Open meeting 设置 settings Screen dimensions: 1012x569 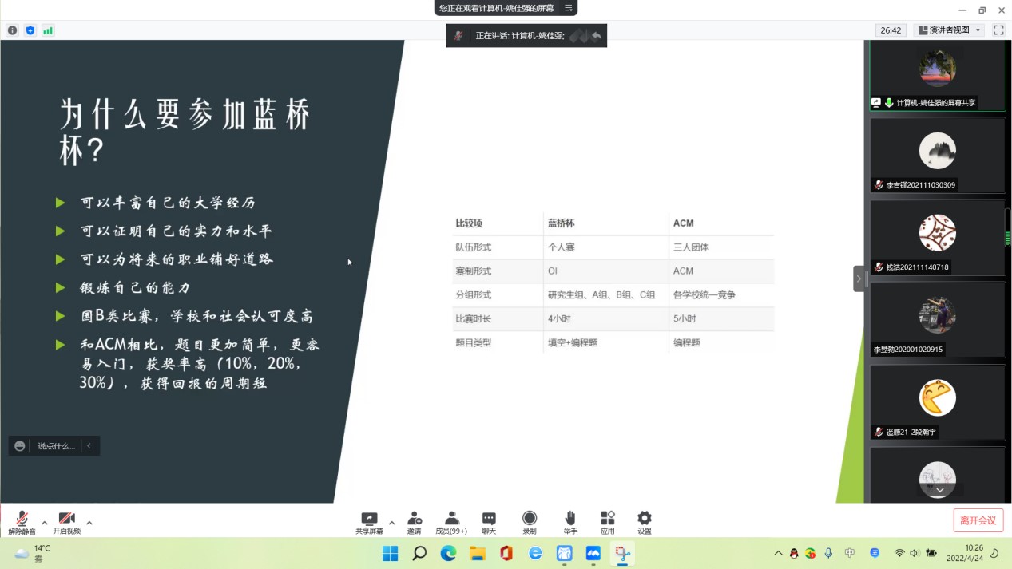pos(645,523)
